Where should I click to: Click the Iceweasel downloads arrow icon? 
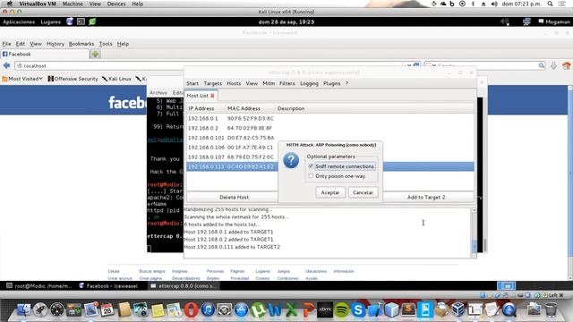pos(553,65)
